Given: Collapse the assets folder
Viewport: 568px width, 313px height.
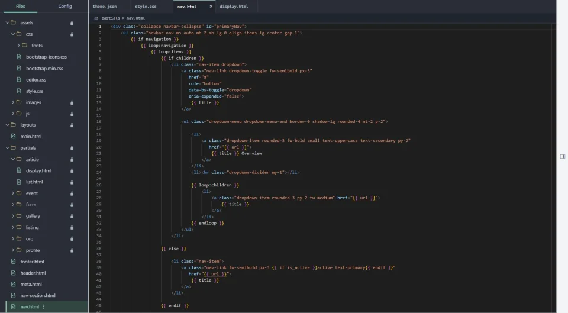Looking at the screenshot, I should point(7,22).
